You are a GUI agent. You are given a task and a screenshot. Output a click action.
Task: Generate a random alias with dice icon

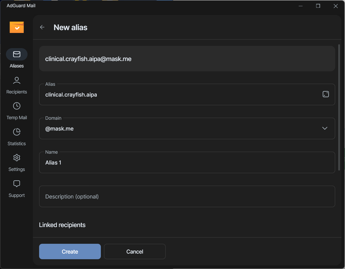tap(325, 94)
